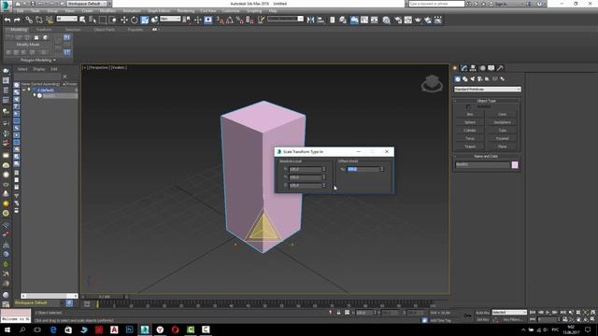Switch to the Modify command panel
This screenshot has width=598, height=336.
[463, 68]
